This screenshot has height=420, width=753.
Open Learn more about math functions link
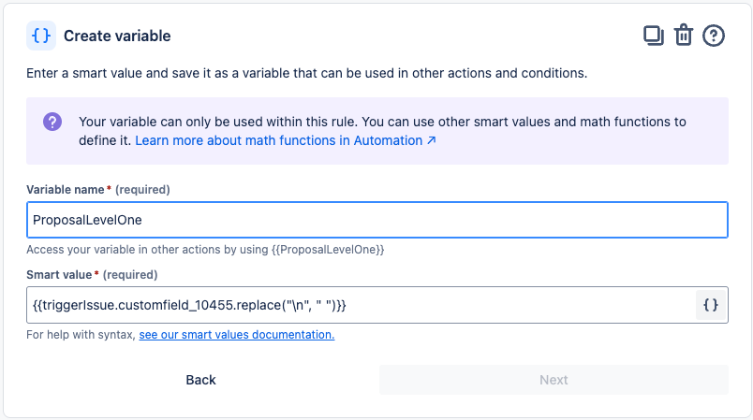click(x=279, y=141)
